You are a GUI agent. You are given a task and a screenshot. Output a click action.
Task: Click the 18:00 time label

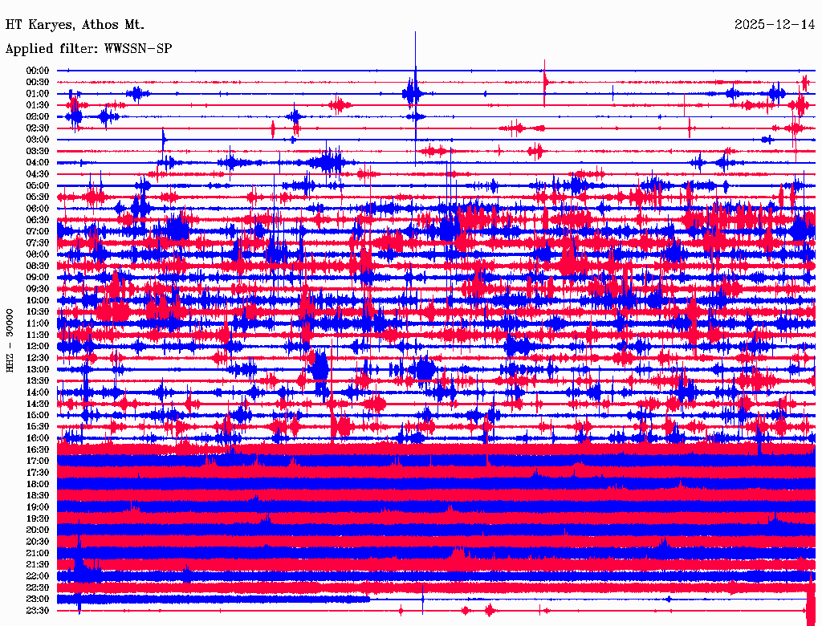point(38,484)
